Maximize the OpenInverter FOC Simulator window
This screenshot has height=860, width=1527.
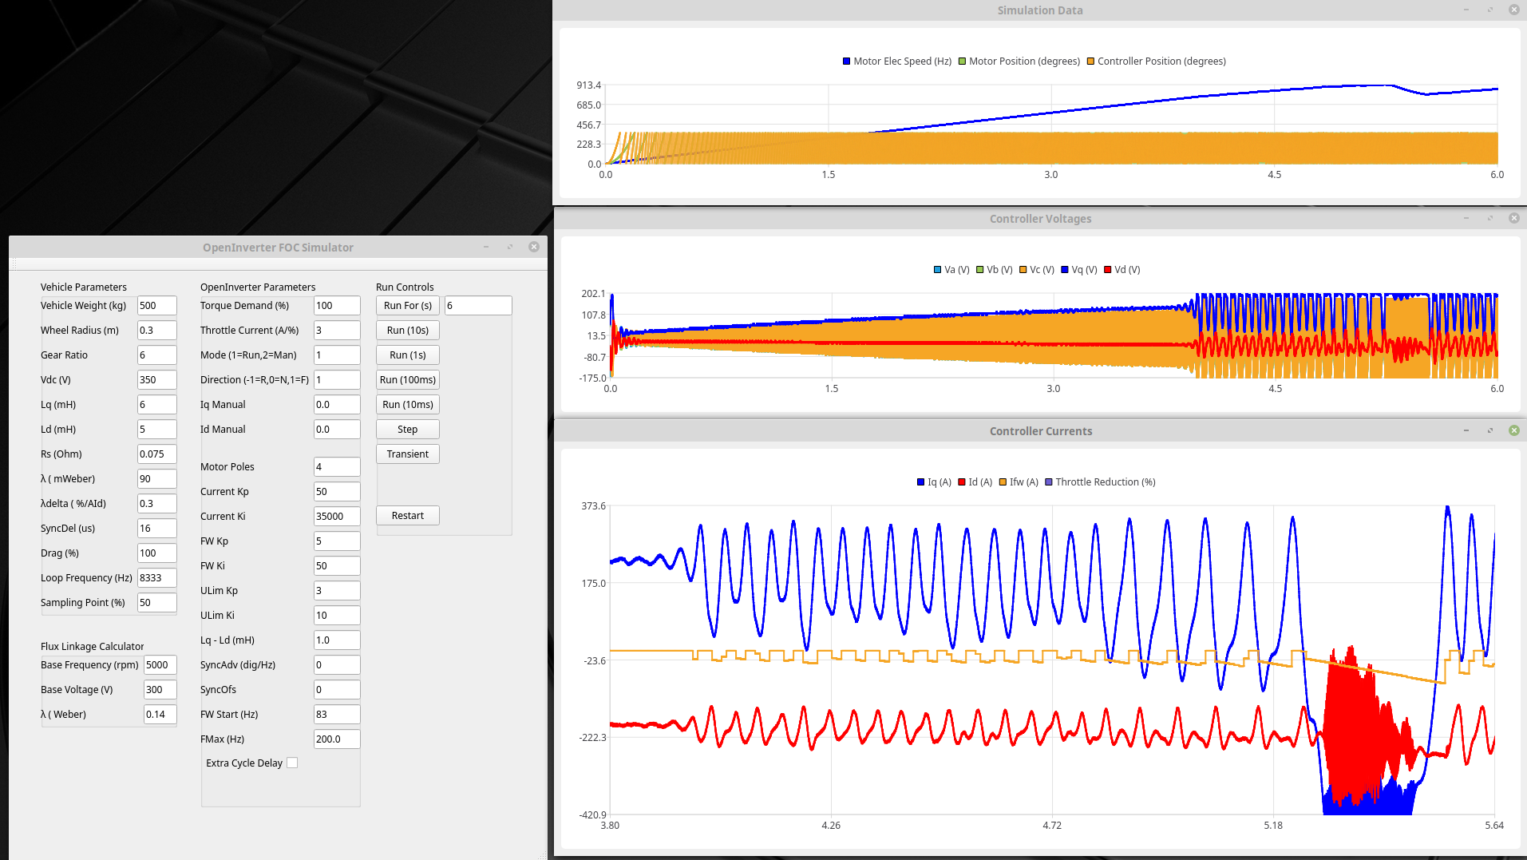(509, 247)
